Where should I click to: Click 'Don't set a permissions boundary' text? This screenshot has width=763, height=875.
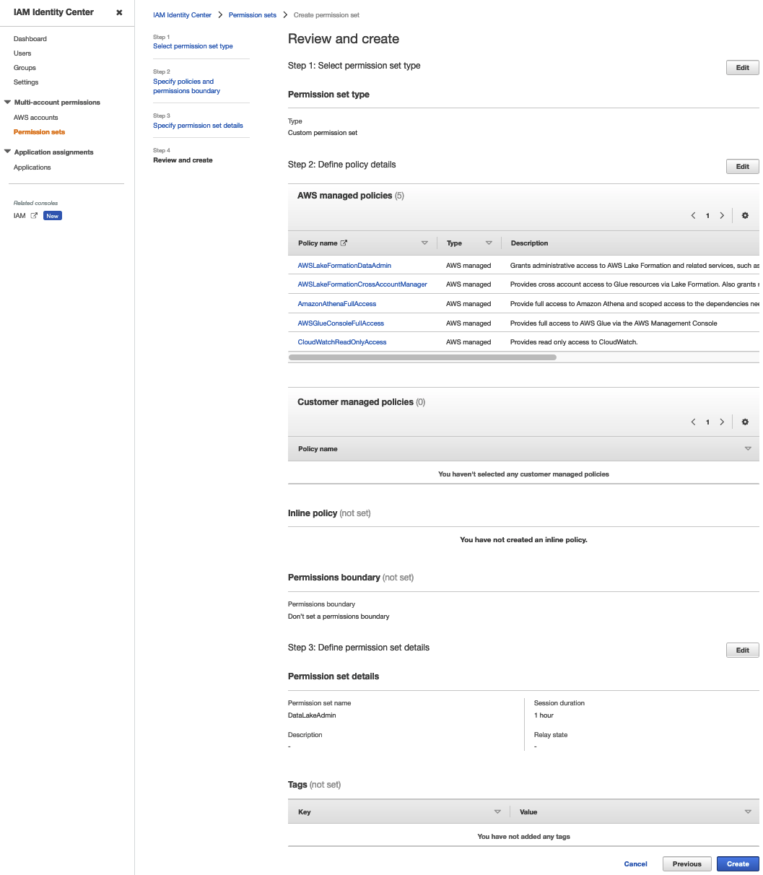(x=339, y=617)
